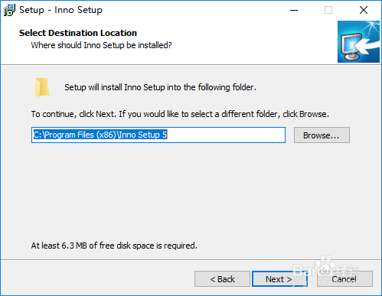This screenshot has width=382, height=296.
Task: Minimize the Setup window
Action: pos(294,10)
